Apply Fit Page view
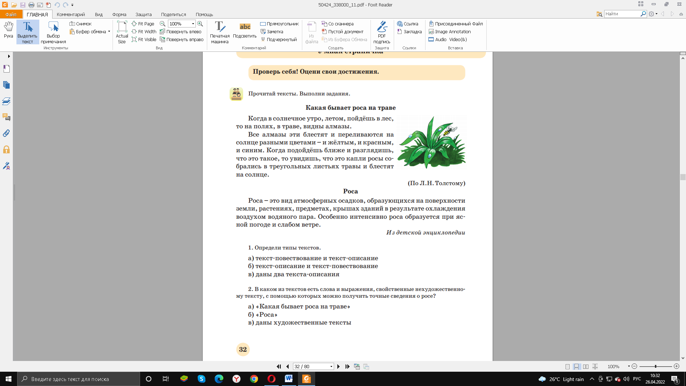Viewport: 686px width, 386px height. (143, 24)
